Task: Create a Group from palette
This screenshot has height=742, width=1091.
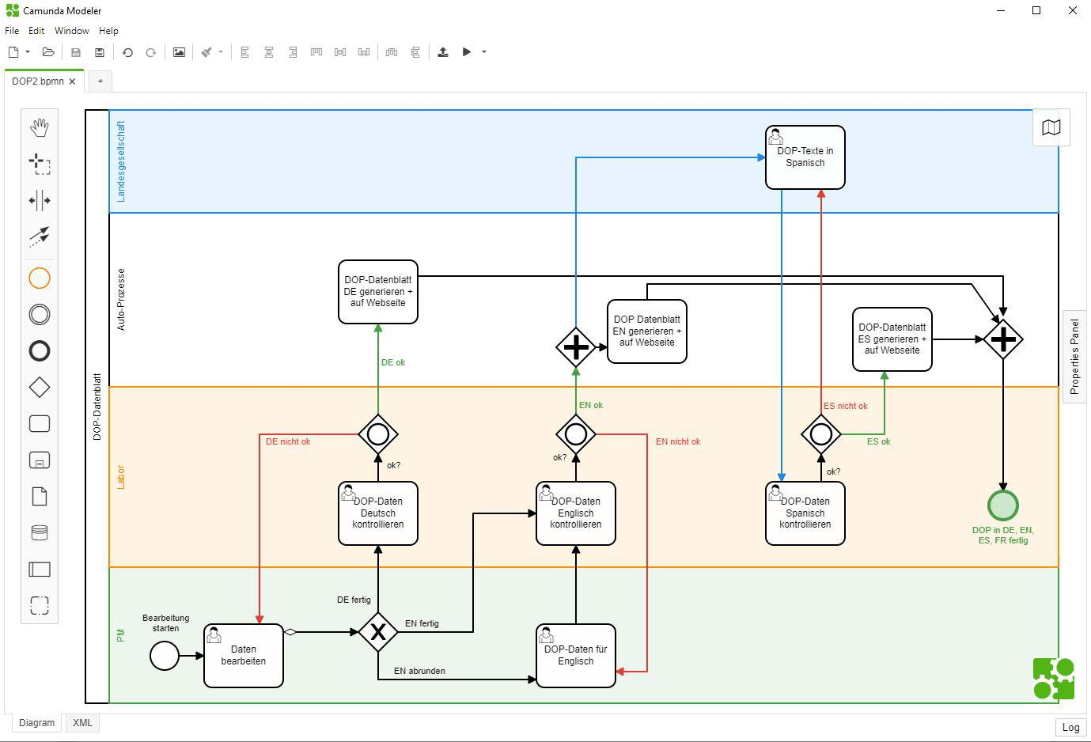Action: 40,606
